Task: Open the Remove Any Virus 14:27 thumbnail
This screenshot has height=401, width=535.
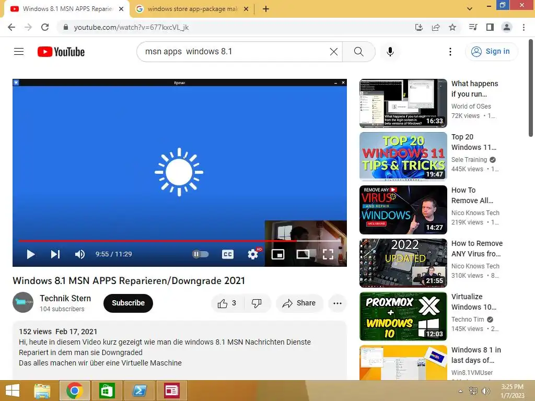Action: (403, 210)
